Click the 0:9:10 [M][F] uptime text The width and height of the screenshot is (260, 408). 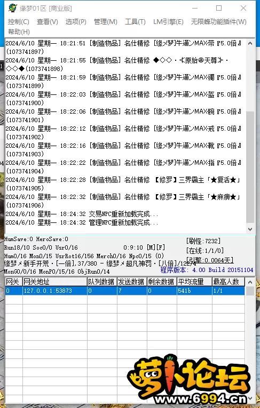(144, 247)
